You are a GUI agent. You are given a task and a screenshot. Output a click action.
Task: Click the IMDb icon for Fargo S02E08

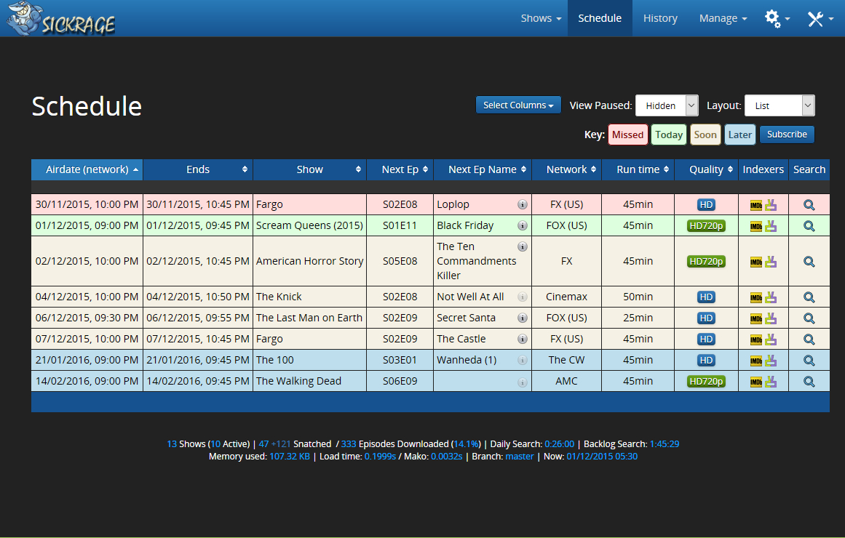click(756, 205)
